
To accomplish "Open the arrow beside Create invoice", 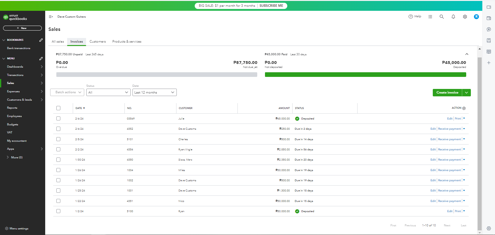I will click(467, 93).
